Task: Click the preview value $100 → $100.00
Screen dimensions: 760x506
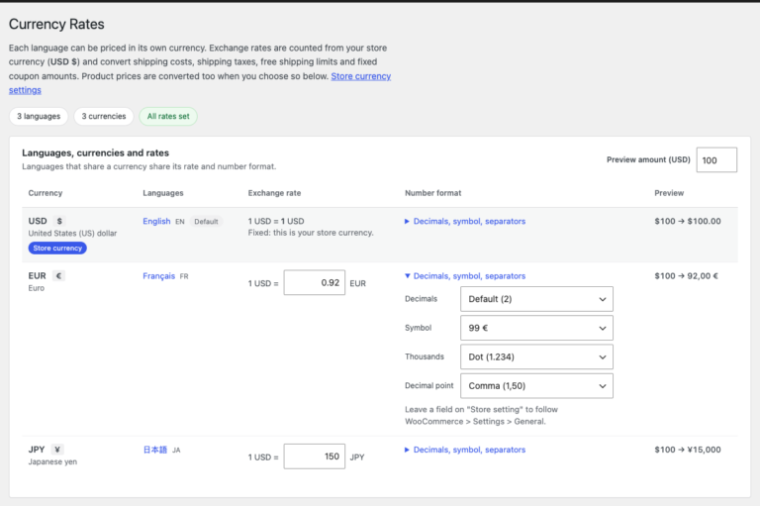Action: 688,221
